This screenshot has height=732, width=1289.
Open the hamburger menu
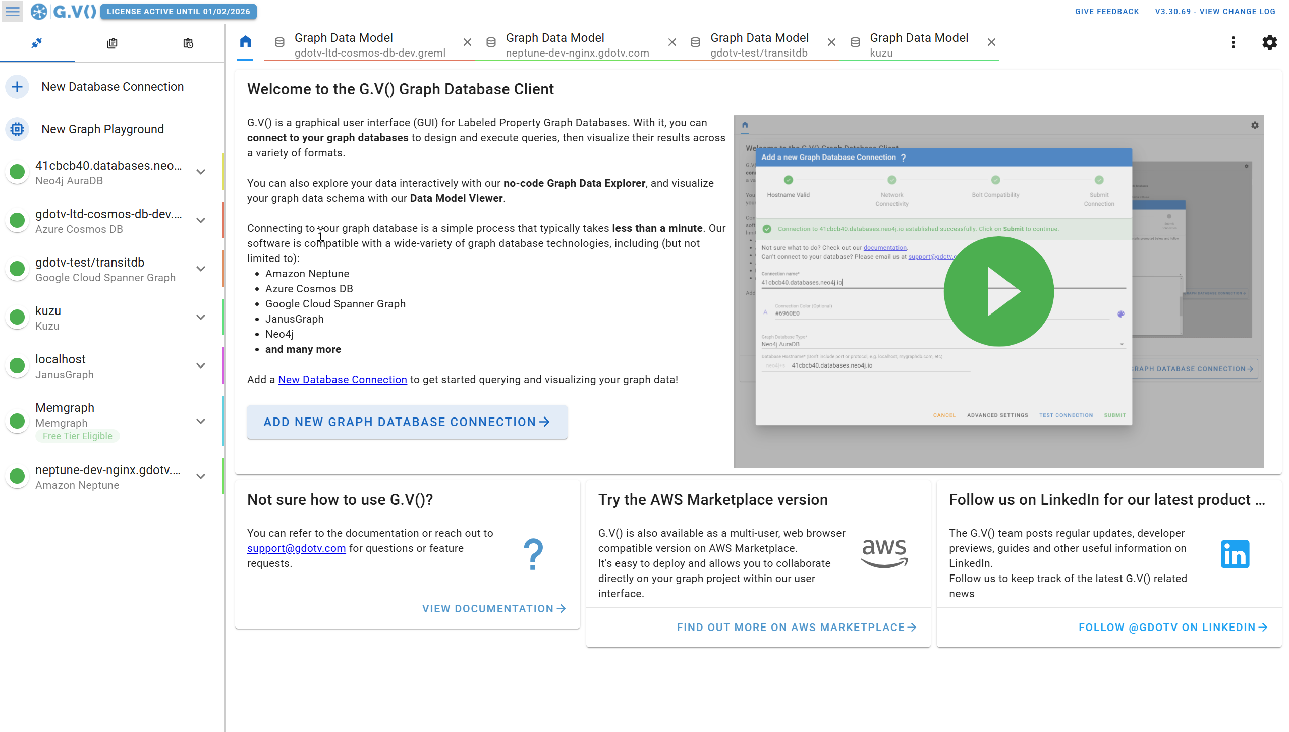13,12
